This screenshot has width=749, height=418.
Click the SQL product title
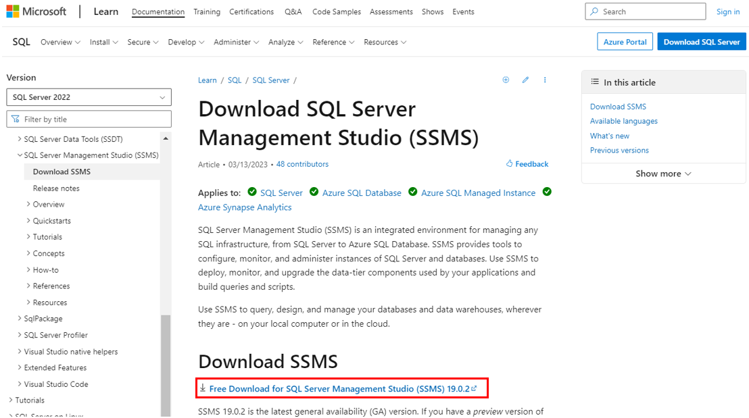(x=21, y=42)
